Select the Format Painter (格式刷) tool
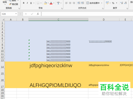The height and width of the screenshot is (99, 133). tap(14, 4)
